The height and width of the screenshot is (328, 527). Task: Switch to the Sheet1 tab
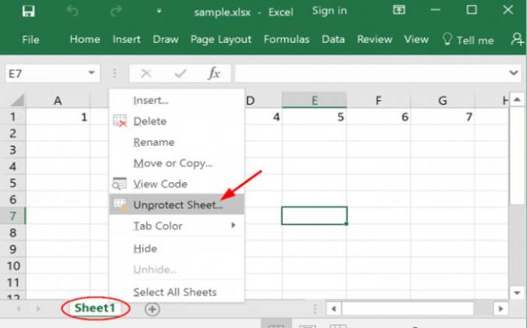[95, 308]
